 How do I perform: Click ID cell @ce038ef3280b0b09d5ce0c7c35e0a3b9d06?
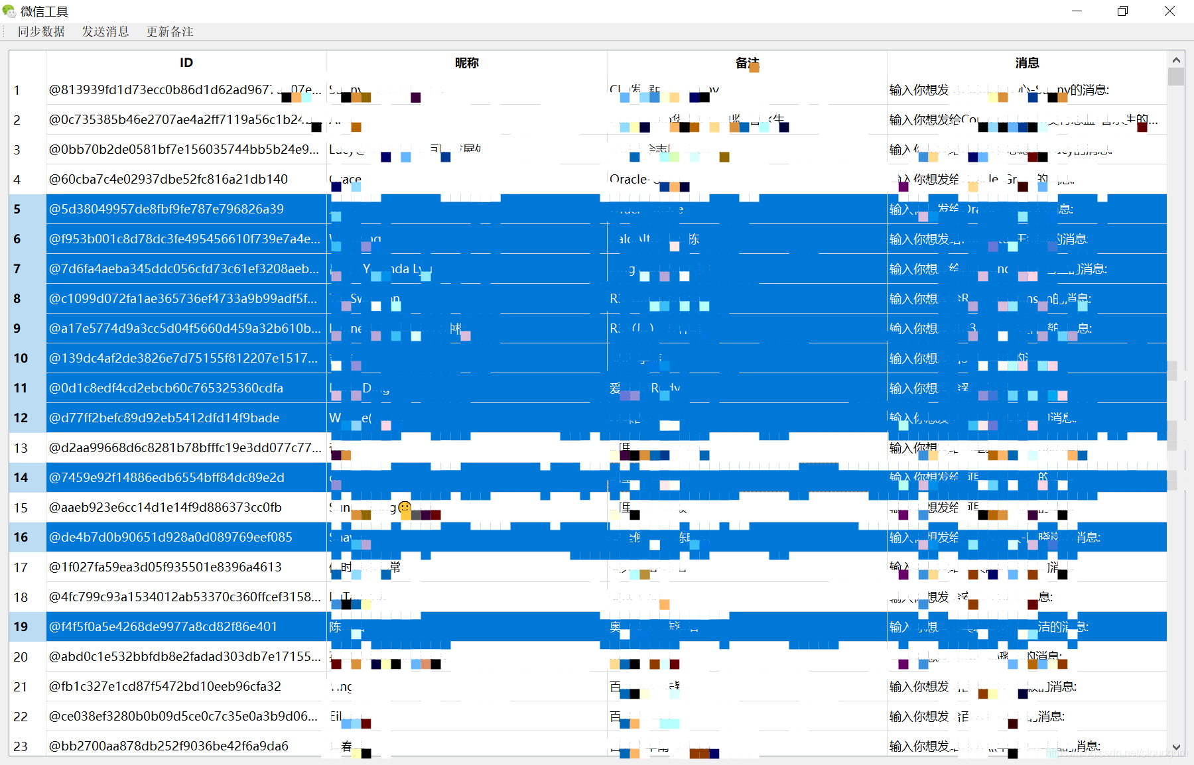186,716
